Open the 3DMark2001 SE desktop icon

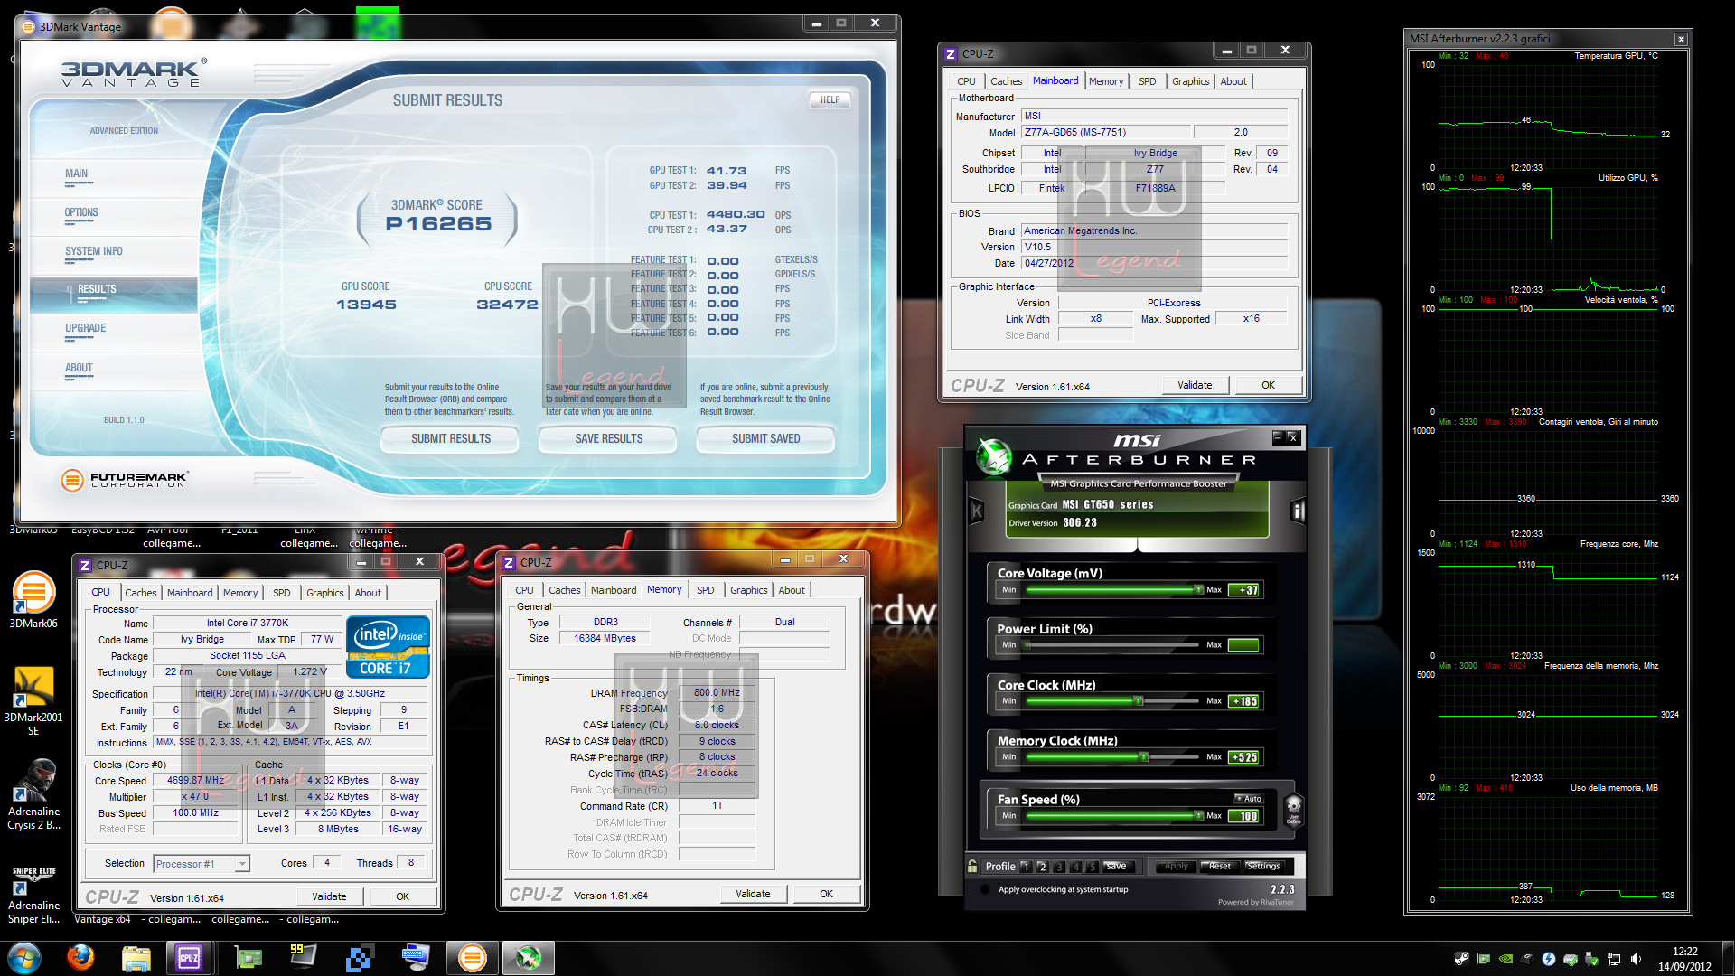[33, 701]
